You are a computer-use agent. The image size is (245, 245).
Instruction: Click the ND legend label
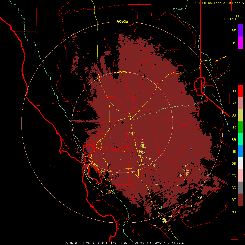[x=234, y=212]
